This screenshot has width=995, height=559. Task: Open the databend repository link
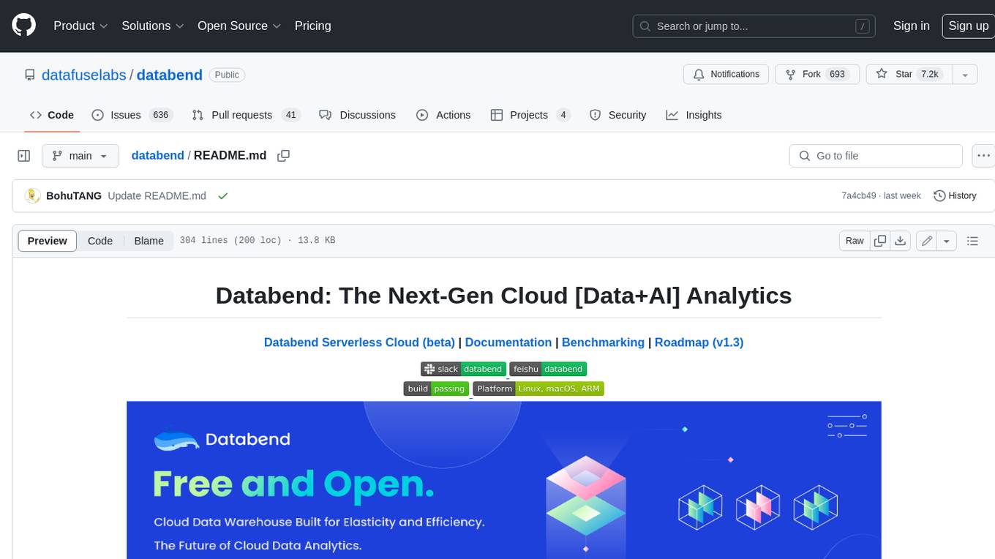169,75
